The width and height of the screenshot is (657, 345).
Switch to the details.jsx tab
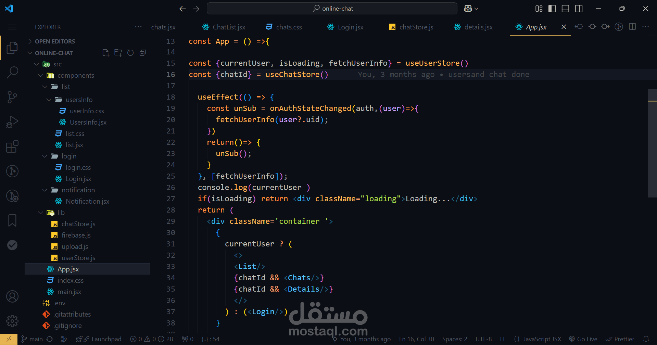(x=473, y=27)
